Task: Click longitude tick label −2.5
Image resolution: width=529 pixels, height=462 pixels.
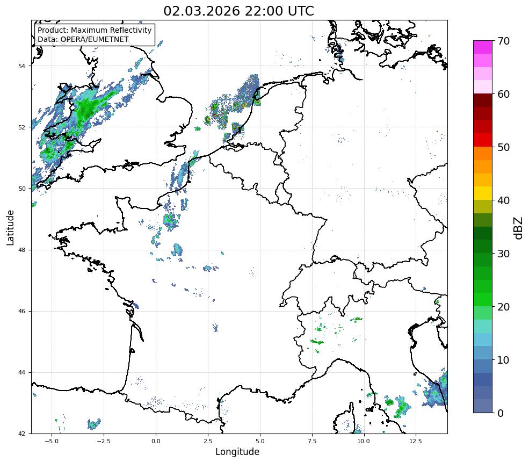Action: tap(104, 441)
